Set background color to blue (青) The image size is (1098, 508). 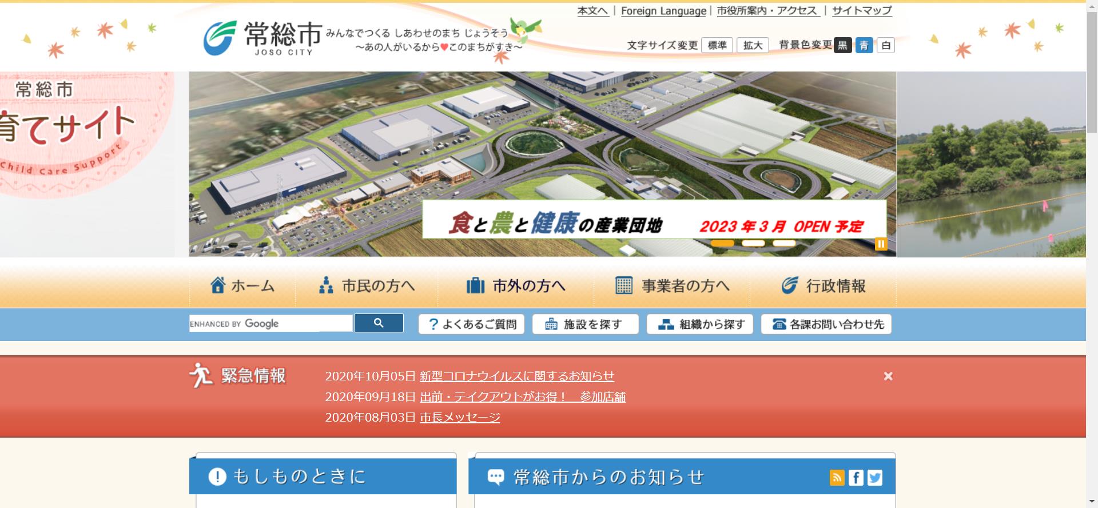(x=864, y=45)
